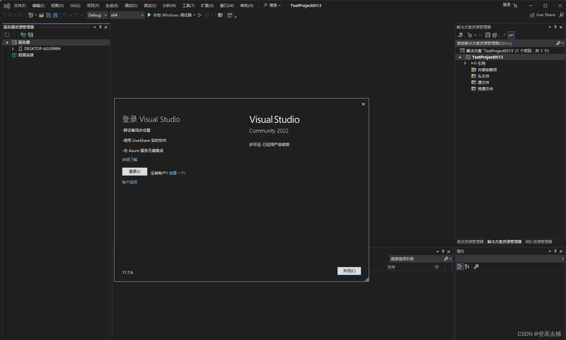Follow the 创建一个! link
This screenshot has width=566, height=340.
(177, 173)
